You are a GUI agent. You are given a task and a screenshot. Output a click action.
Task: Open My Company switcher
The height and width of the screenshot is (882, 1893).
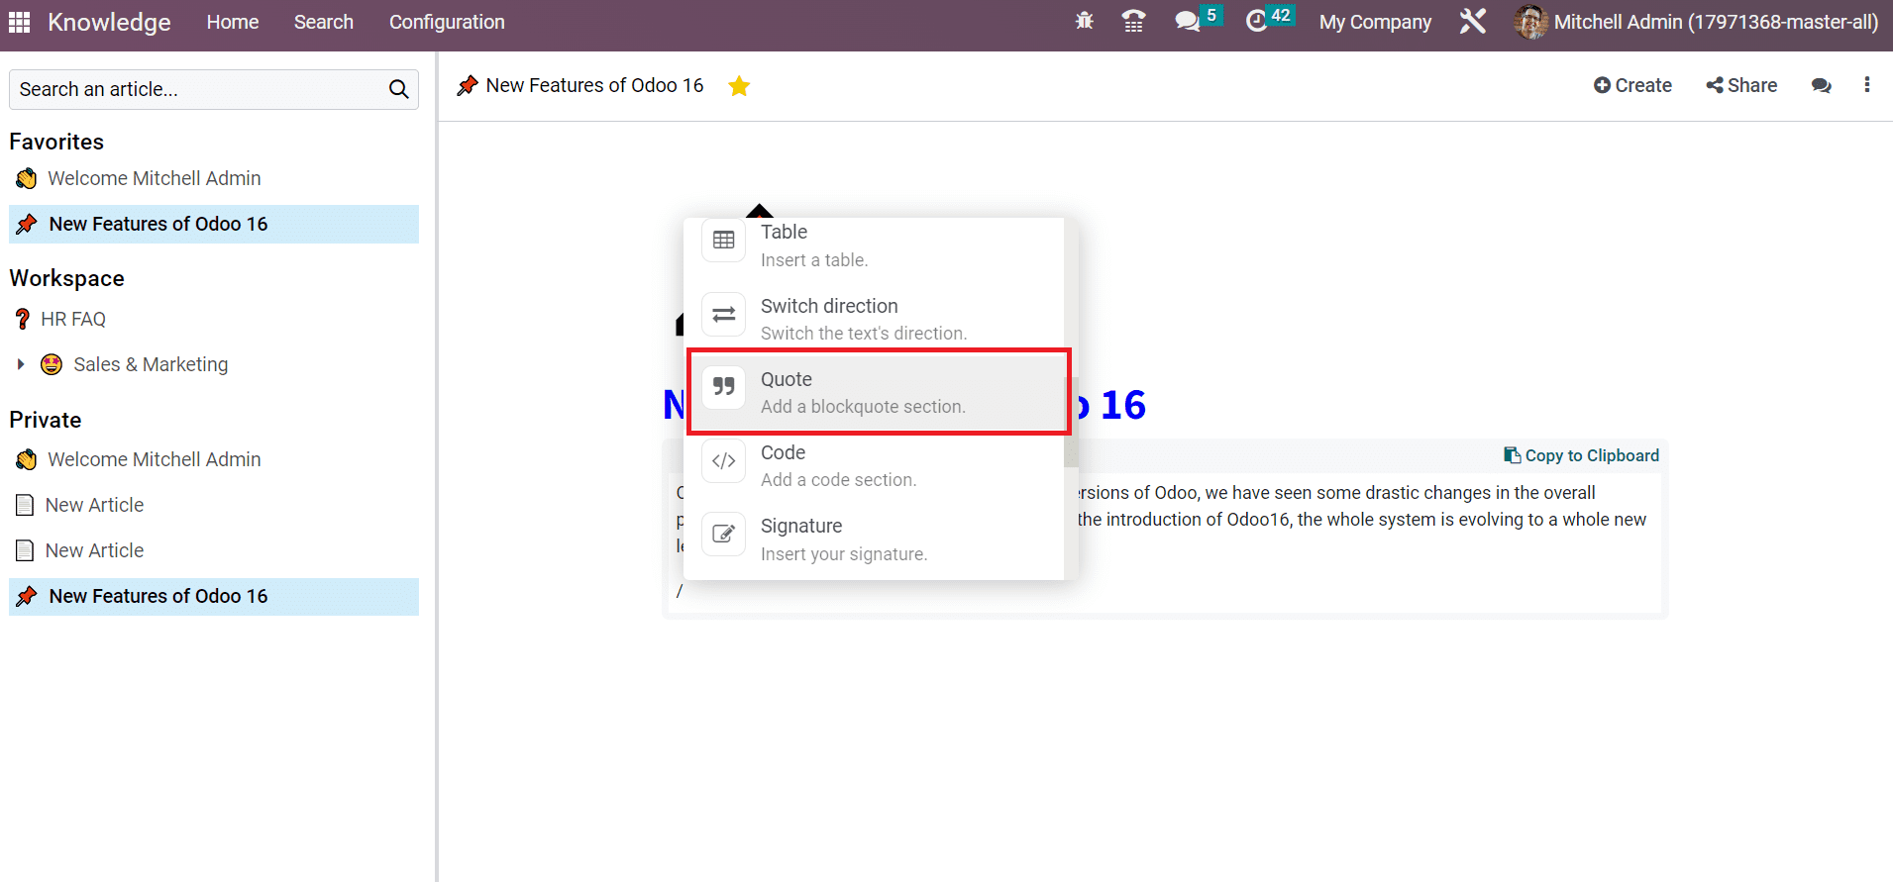pyautogui.click(x=1375, y=22)
